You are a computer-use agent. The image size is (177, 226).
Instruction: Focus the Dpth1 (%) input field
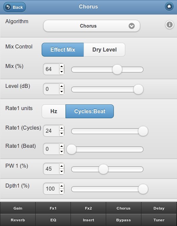pyautogui.click(x=51, y=189)
